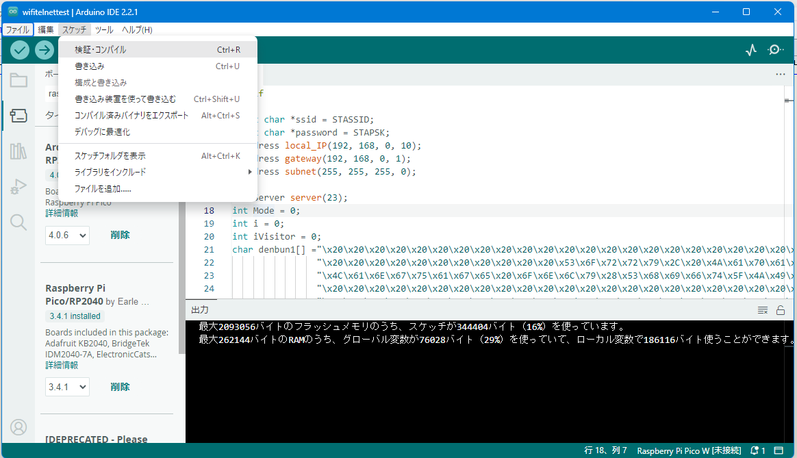
Task: Click line number 21 in the gutter
Action: 209,250
